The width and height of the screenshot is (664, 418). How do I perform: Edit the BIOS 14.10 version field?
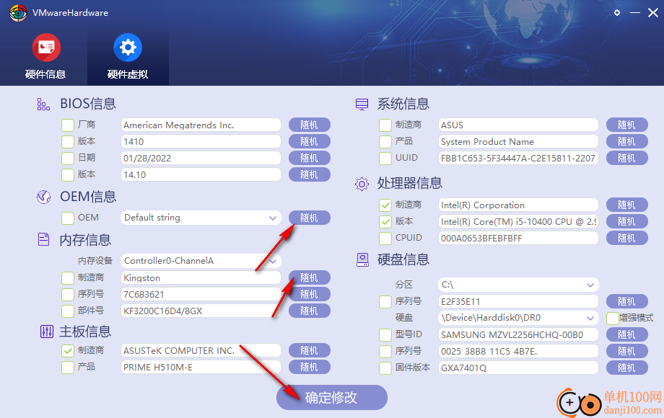(201, 174)
